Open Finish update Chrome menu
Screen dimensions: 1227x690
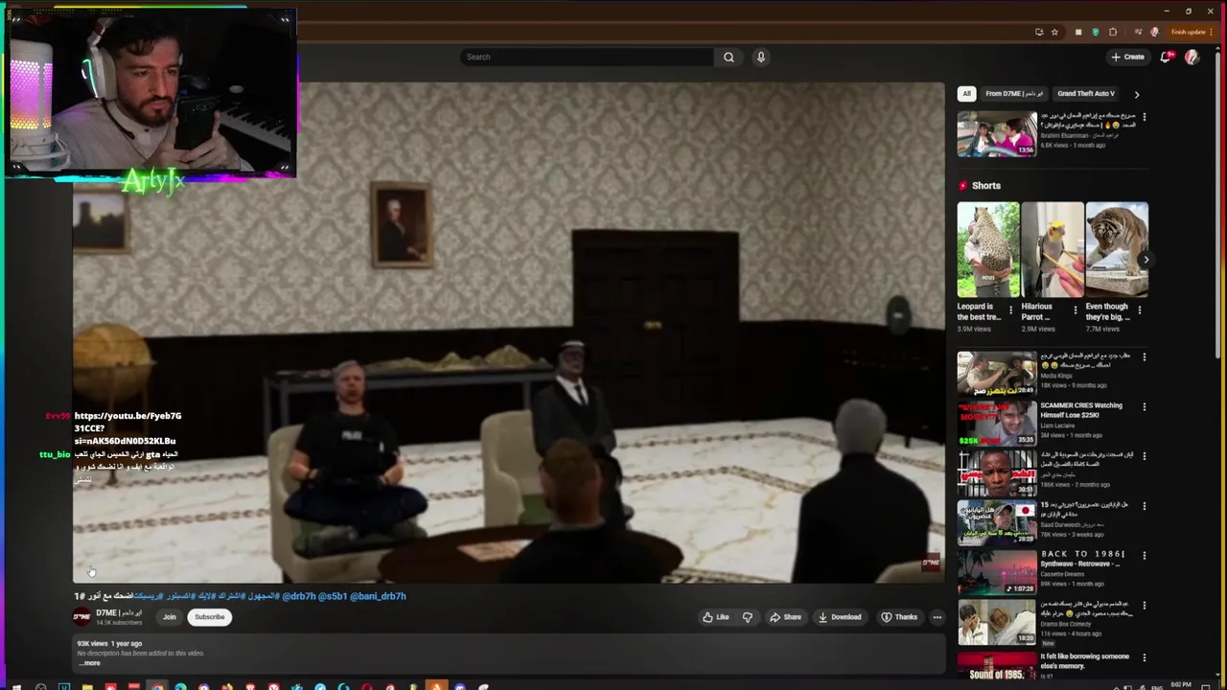tap(1192, 32)
